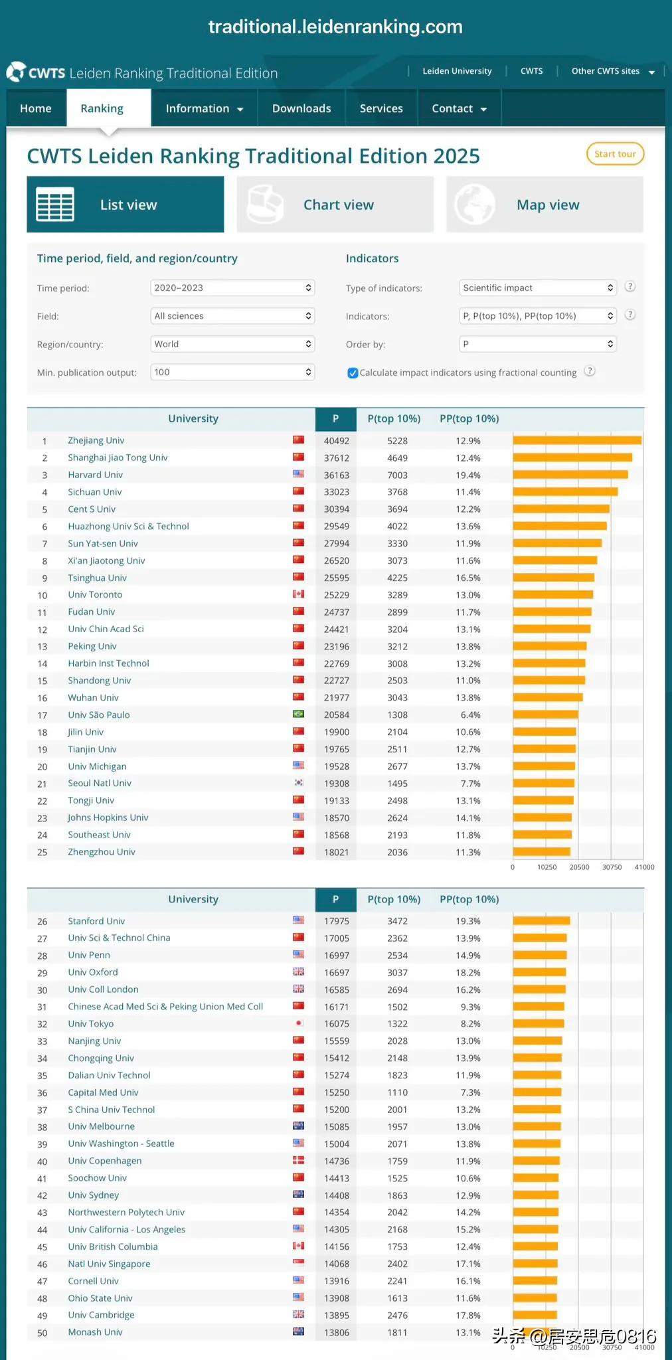The width and height of the screenshot is (672, 1360).
Task: Click US flag on Stanford Univ row
Action: click(x=299, y=920)
